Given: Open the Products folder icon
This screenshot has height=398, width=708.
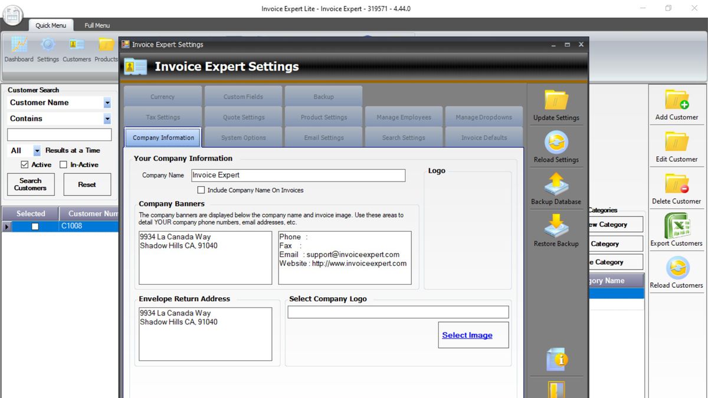Looking at the screenshot, I should pyautogui.click(x=106, y=45).
